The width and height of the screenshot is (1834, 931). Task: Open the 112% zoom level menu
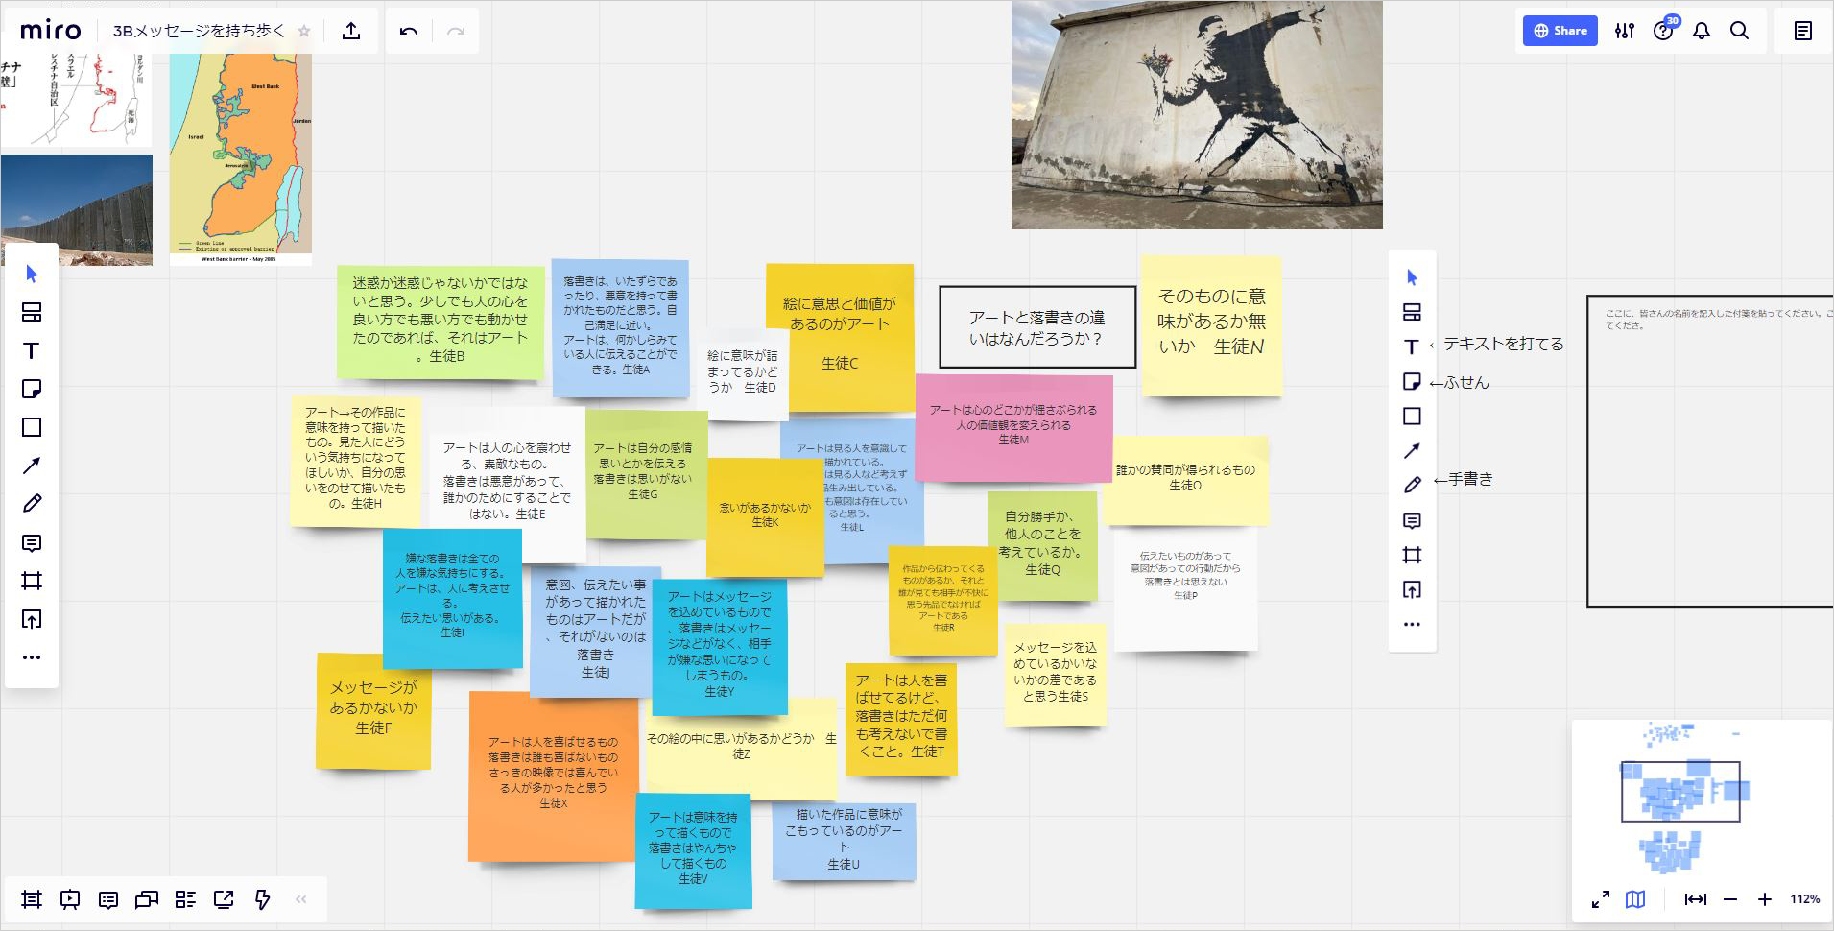click(1804, 899)
